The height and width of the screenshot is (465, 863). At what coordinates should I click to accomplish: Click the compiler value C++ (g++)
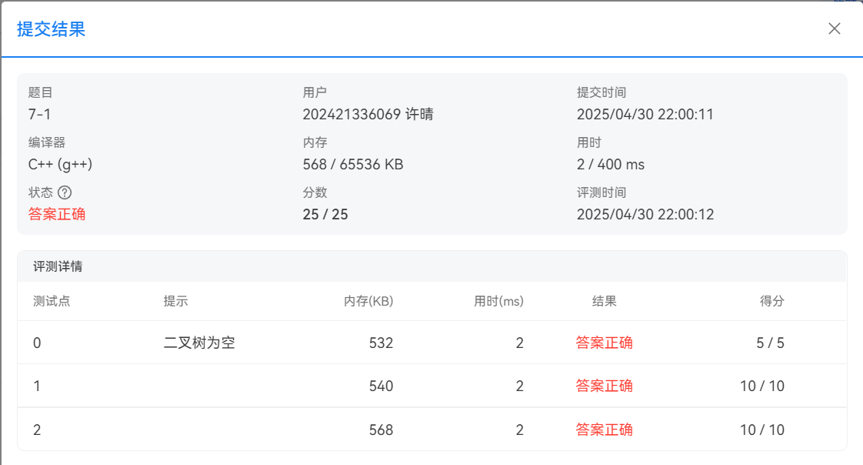[x=60, y=164]
